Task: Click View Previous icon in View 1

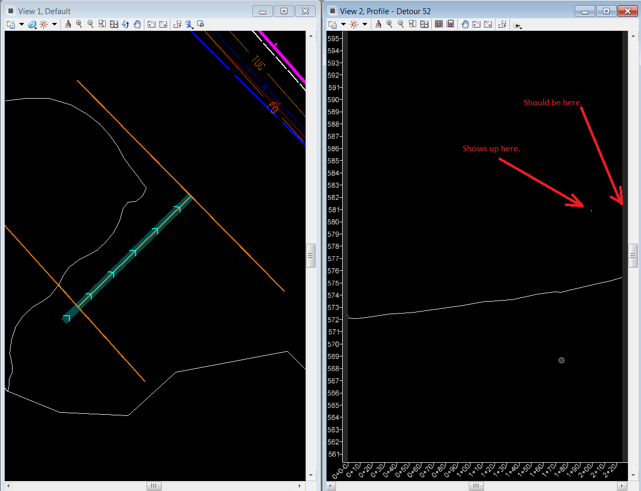Action: click(151, 24)
